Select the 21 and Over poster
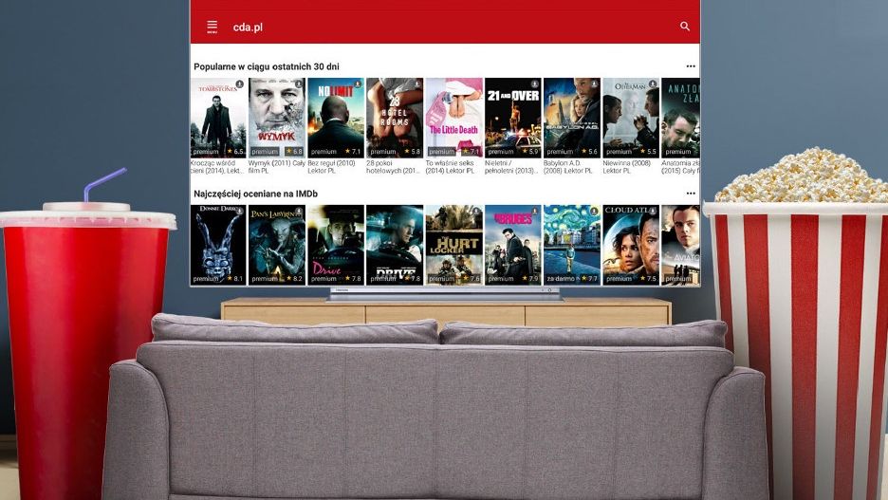Image resolution: width=888 pixels, height=500 pixels. point(513,118)
